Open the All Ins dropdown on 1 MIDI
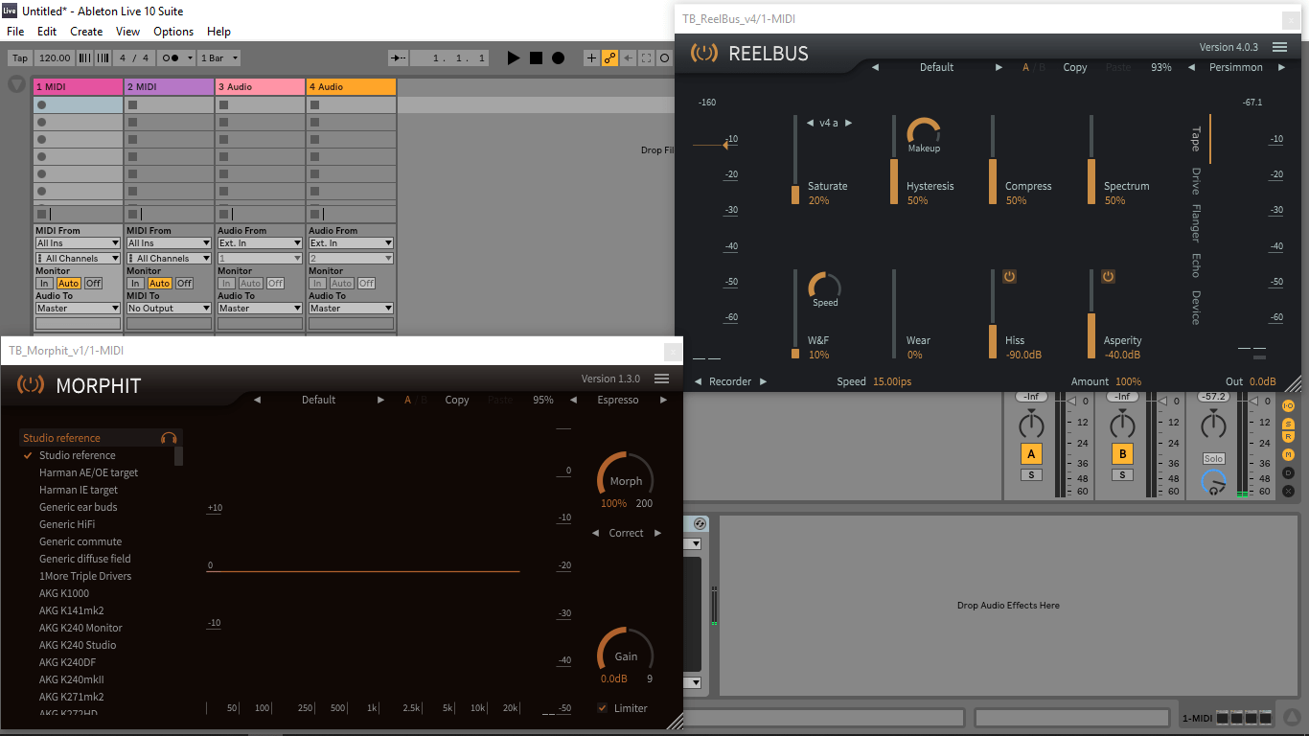The image size is (1309, 736). coord(78,243)
